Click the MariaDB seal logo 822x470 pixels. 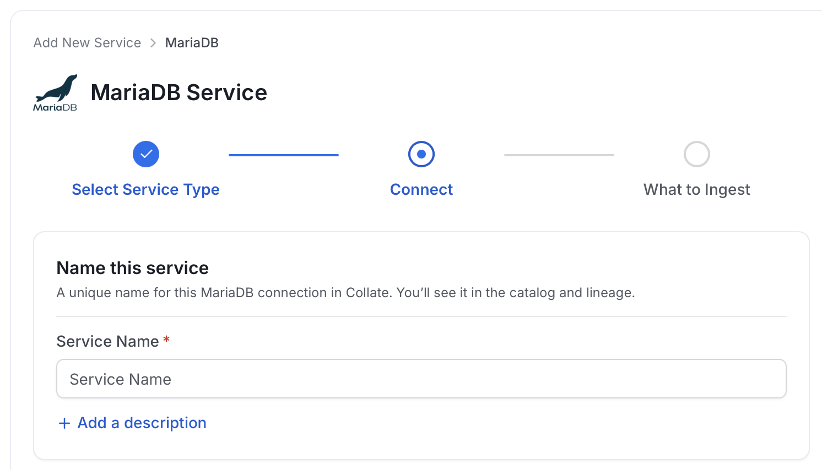pyautogui.click(x=55, y=92)
